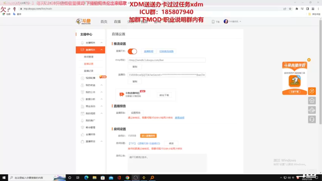The image size is (322, 181).
Task: Click the orange 进入直播间 button
Action: 148,136
